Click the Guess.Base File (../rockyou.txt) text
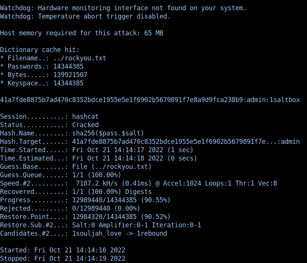 112,167
